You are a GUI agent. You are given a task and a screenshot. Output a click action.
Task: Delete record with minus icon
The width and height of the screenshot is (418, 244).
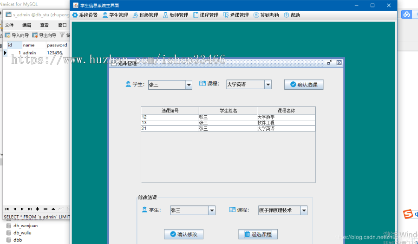click(46, 209)
